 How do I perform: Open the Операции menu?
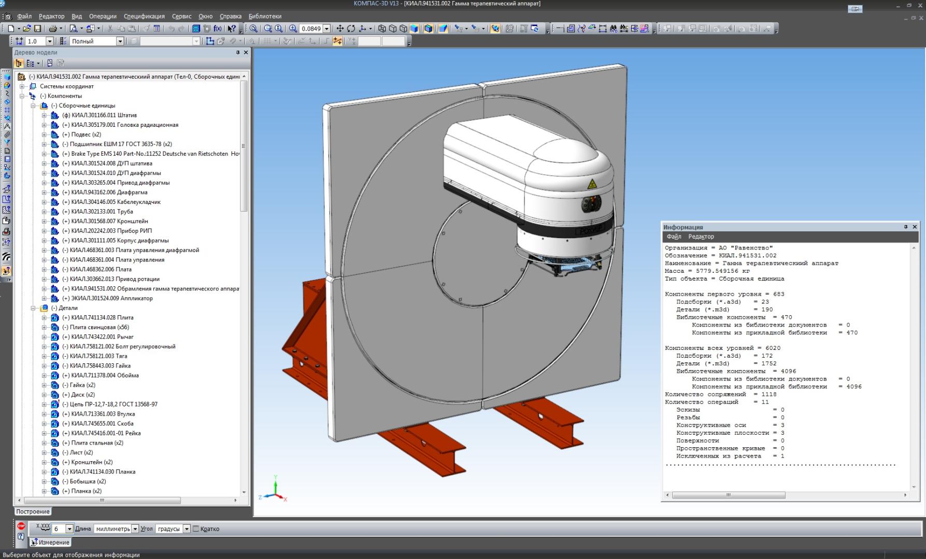(103, 16)
